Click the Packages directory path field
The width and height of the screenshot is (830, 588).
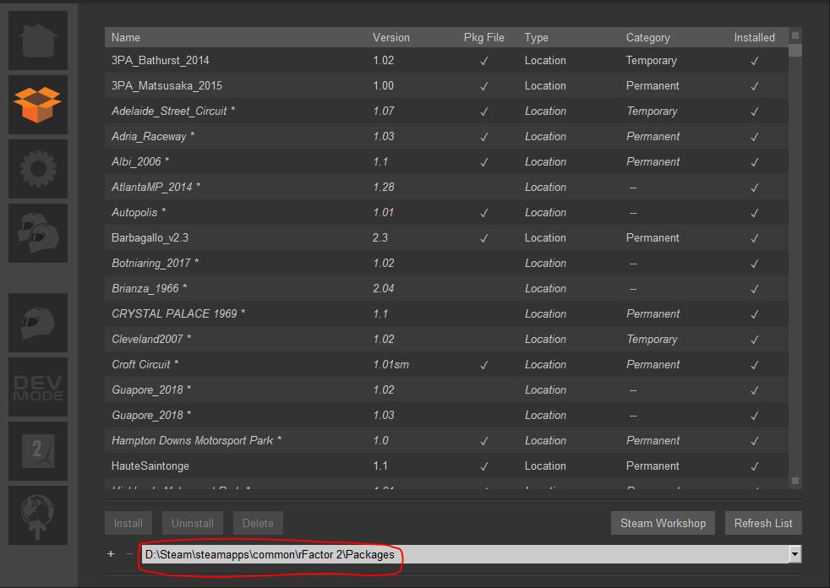[463, 554]
